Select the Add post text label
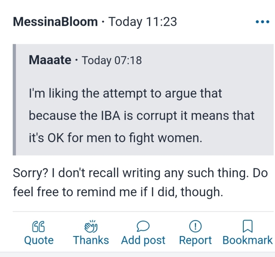The image size is (275, 257). (x=143, y=240)
